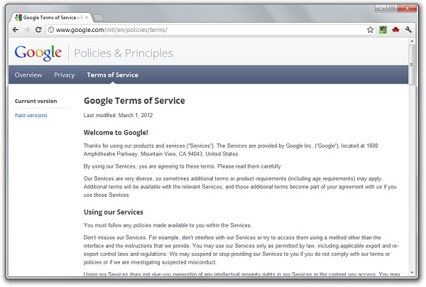Reload the page with the refresh icon
The width and height of the screenshot is (426, 287).
coord(40,31)
